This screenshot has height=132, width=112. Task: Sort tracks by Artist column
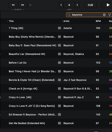pyautogui.click(x=66, y=21)
